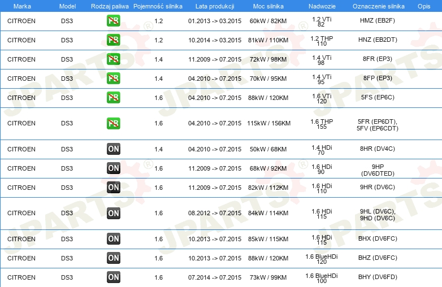This screenshot has height=287, width=442.
Task: Click power value 81kW / 110KM
Action: (x=268, y=40)
